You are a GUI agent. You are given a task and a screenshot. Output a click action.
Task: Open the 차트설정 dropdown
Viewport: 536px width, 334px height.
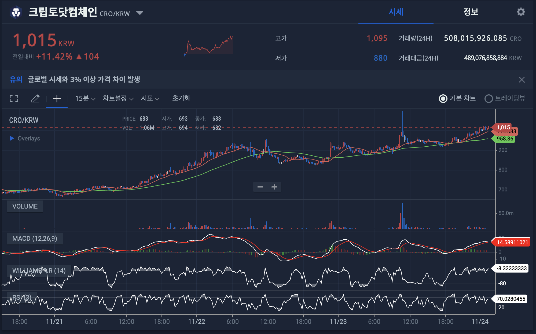click(x=118, y=98)
